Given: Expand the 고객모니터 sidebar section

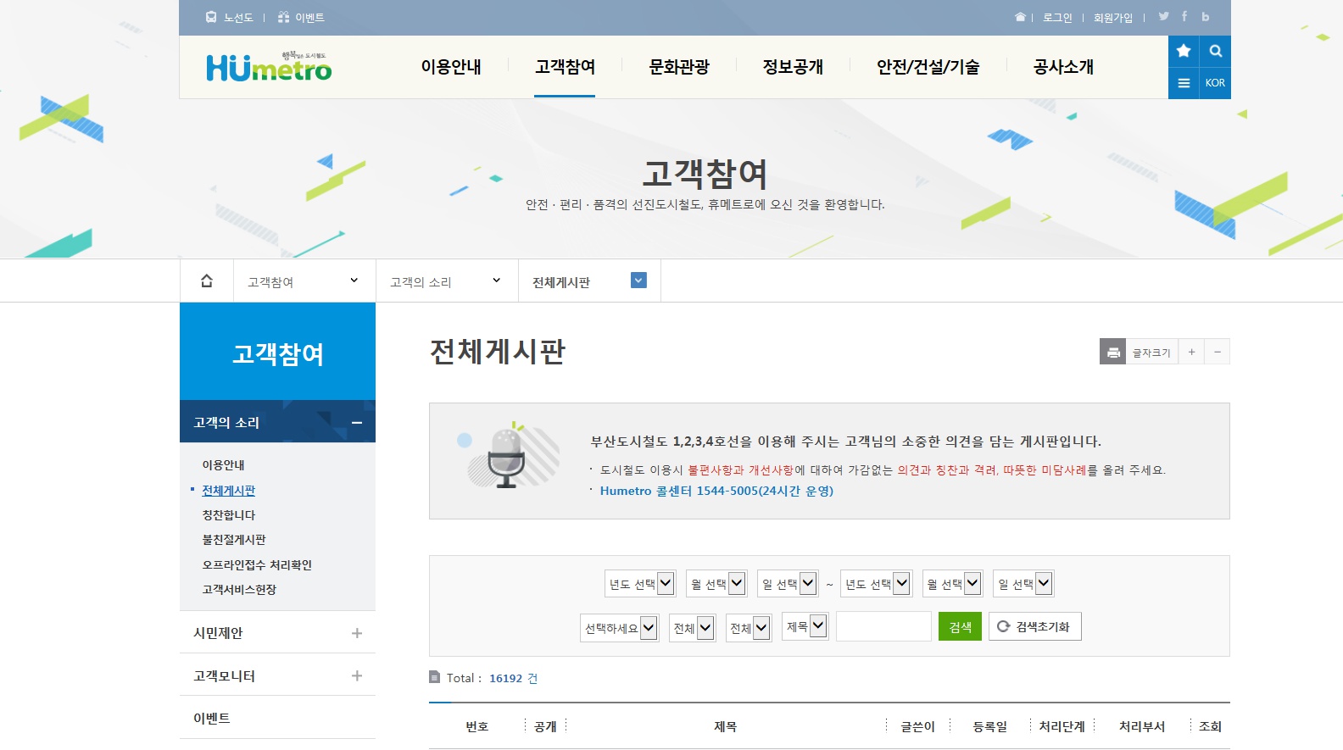Looking at the screenshot, I should [357, 675].
